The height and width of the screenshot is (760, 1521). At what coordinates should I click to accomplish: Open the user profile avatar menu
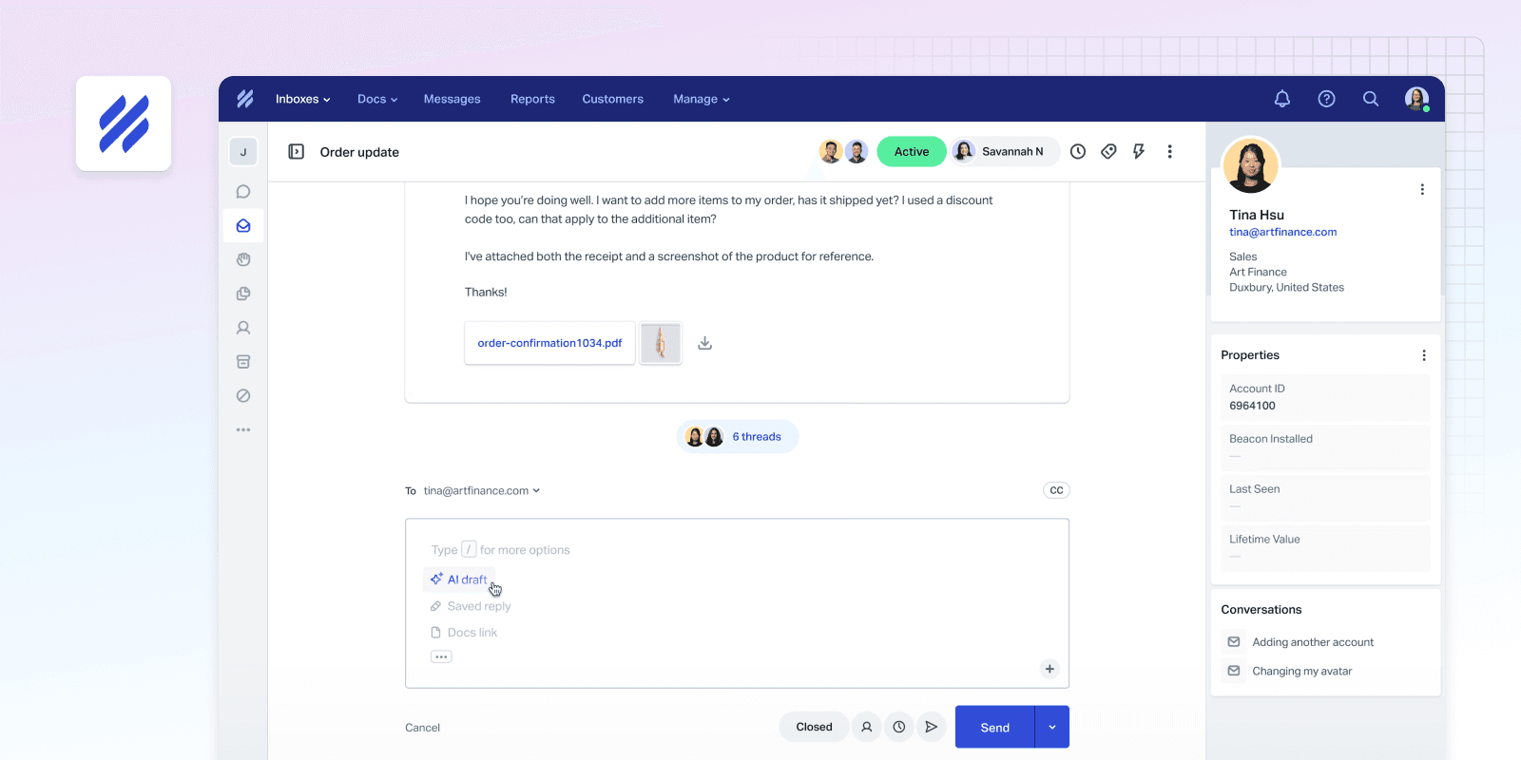point(1417,99)
